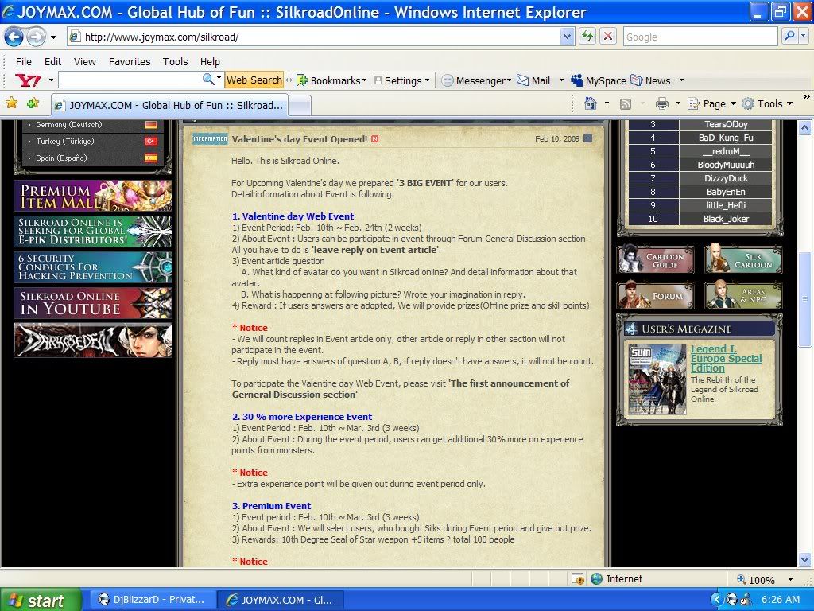
Task: Open zoom level dropdown at 100%
Action: click(791, 580)
